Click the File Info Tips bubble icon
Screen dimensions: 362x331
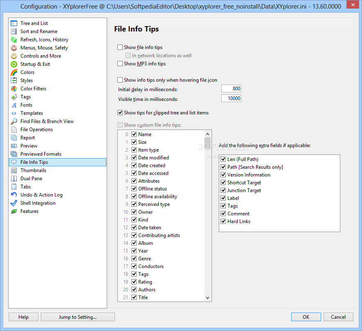(x=14, y=162)
